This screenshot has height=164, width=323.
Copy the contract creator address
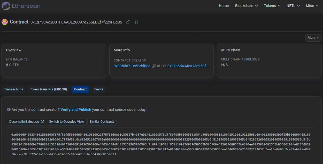click(154, 66)
